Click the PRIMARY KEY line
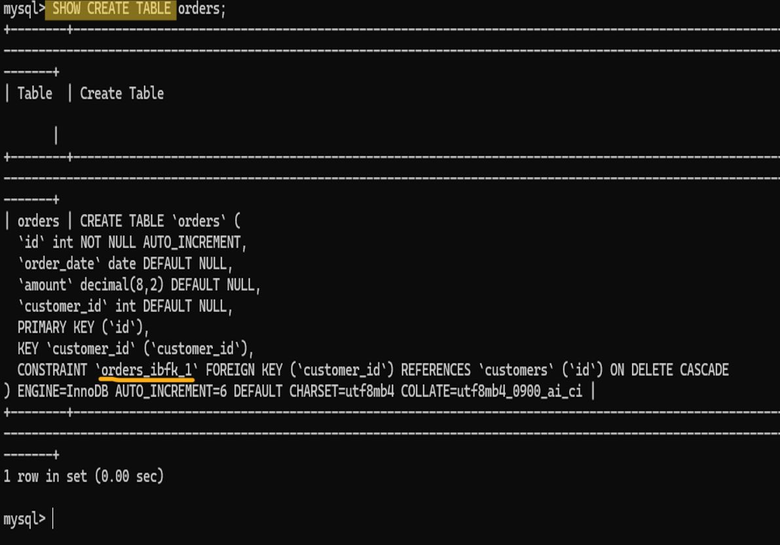This screenshot has height=545, width=780. point(83,328)
